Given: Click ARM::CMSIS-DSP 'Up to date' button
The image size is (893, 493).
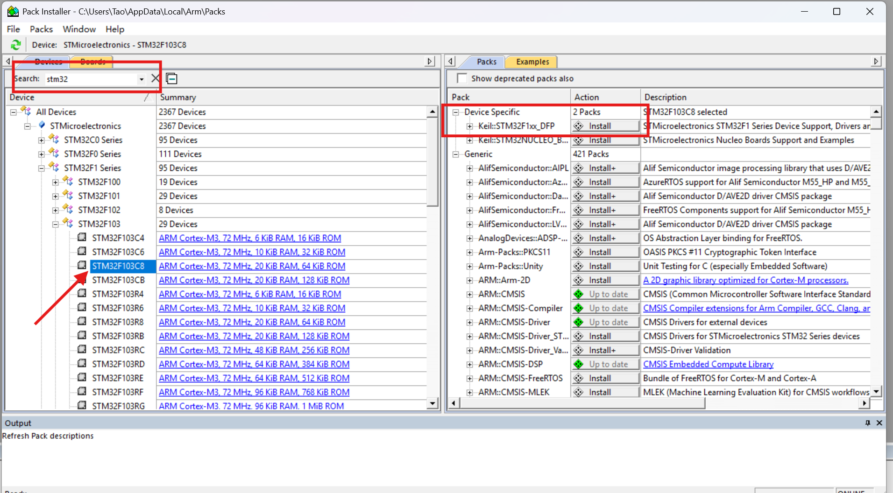Looking at the screenshot, I should pyautogui.click(x=605, y=364).
